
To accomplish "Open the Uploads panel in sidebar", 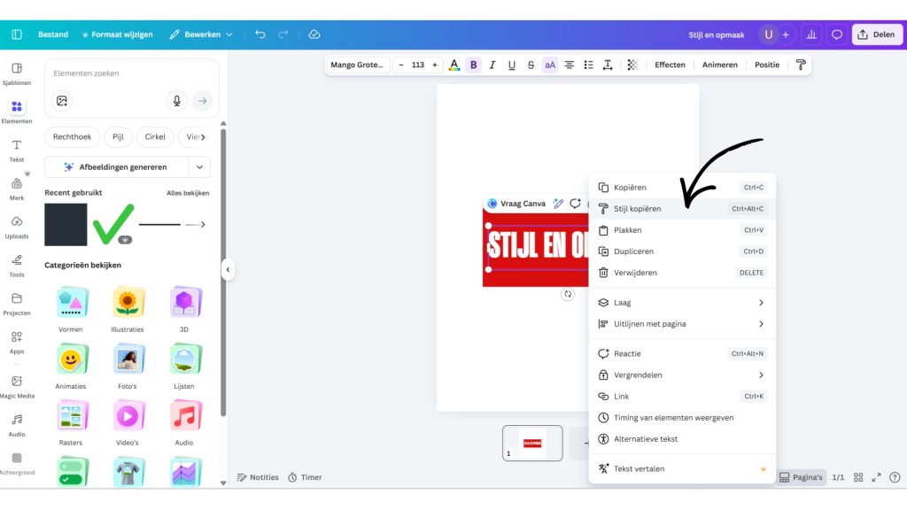I will tap(17, 226).
